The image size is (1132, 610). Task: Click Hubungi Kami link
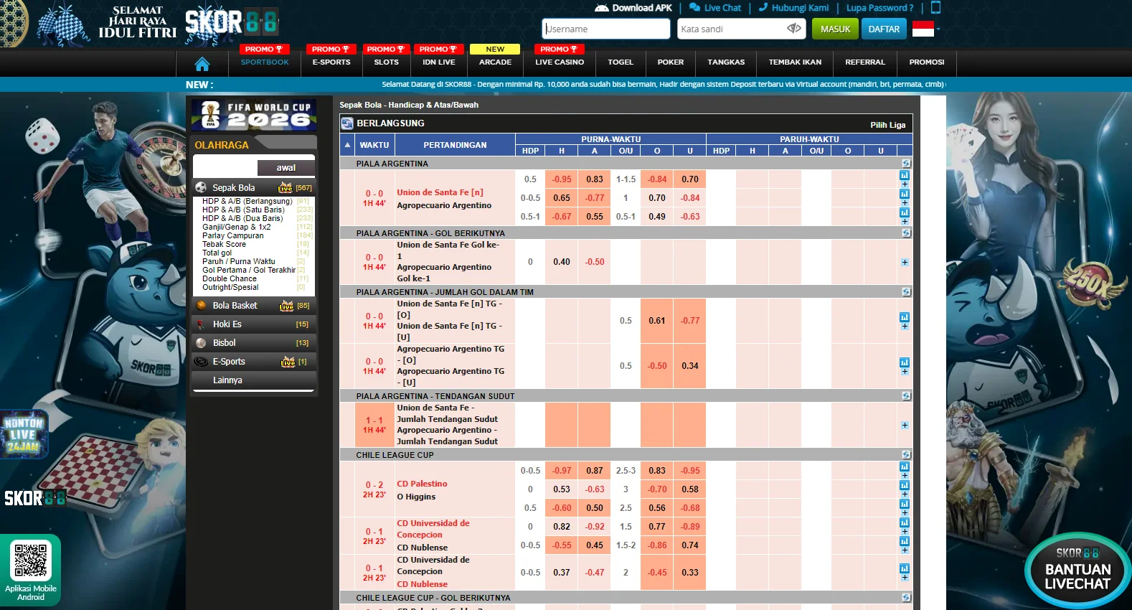(x=794, y=8)
